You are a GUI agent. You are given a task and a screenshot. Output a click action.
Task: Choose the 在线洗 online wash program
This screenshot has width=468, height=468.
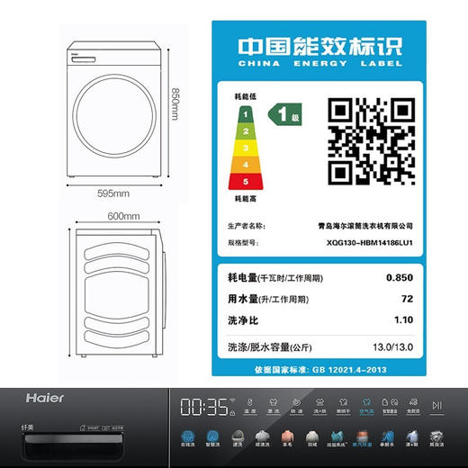tap(188, 438)
